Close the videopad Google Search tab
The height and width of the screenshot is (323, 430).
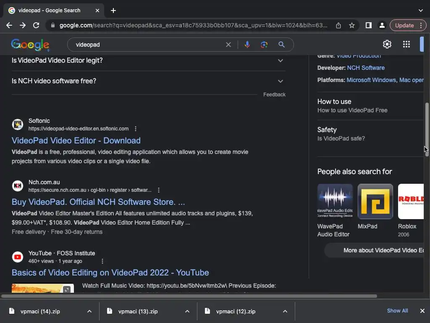click(x=97, y=11)
